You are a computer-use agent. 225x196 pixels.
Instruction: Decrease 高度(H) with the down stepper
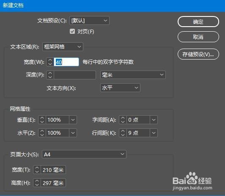37,185
